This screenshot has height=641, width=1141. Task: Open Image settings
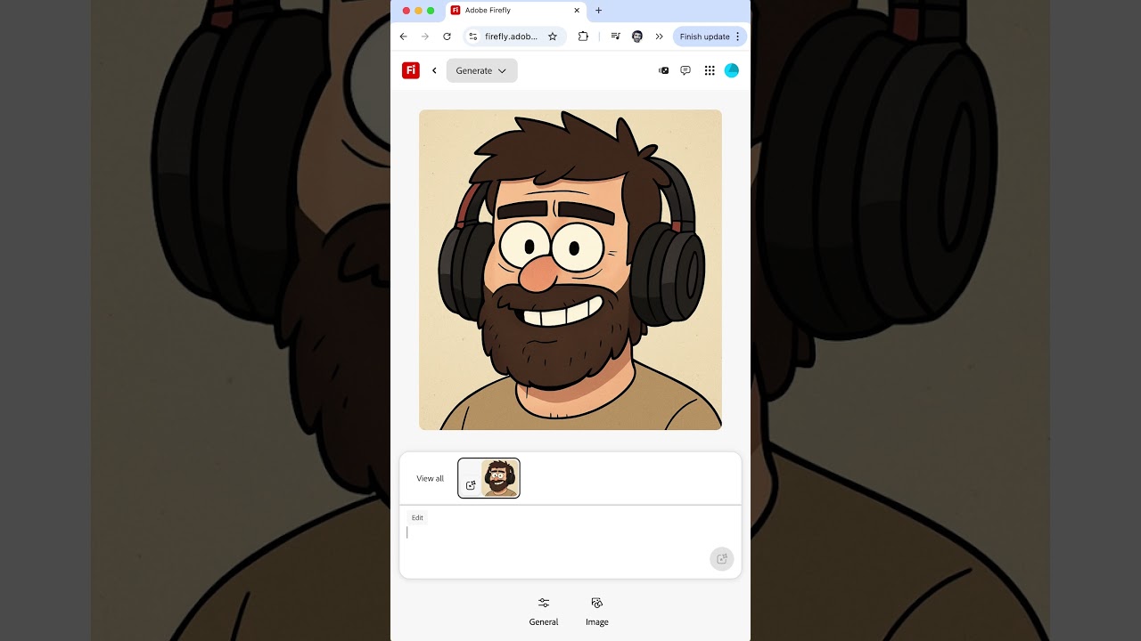[x=597, y=612]
